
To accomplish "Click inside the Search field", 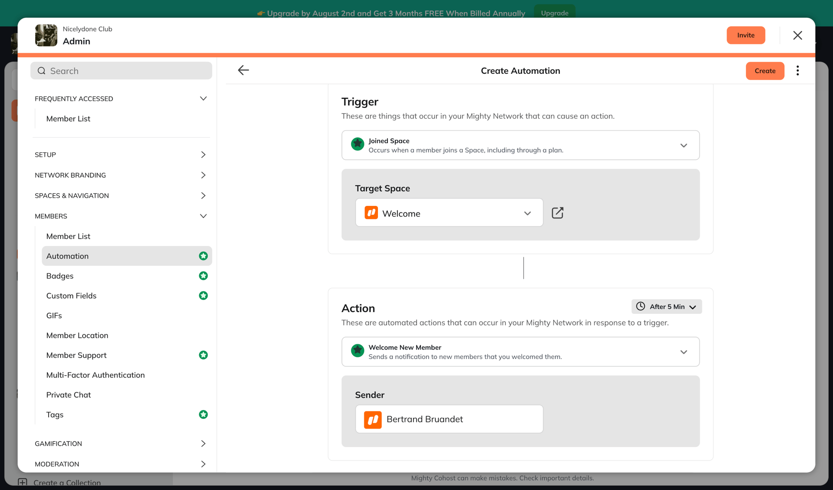I will [x=121, y=70].
